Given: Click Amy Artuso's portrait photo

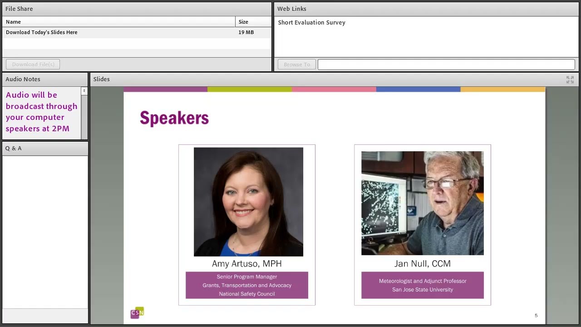Looking at the screenshot, I should point(248,202).
